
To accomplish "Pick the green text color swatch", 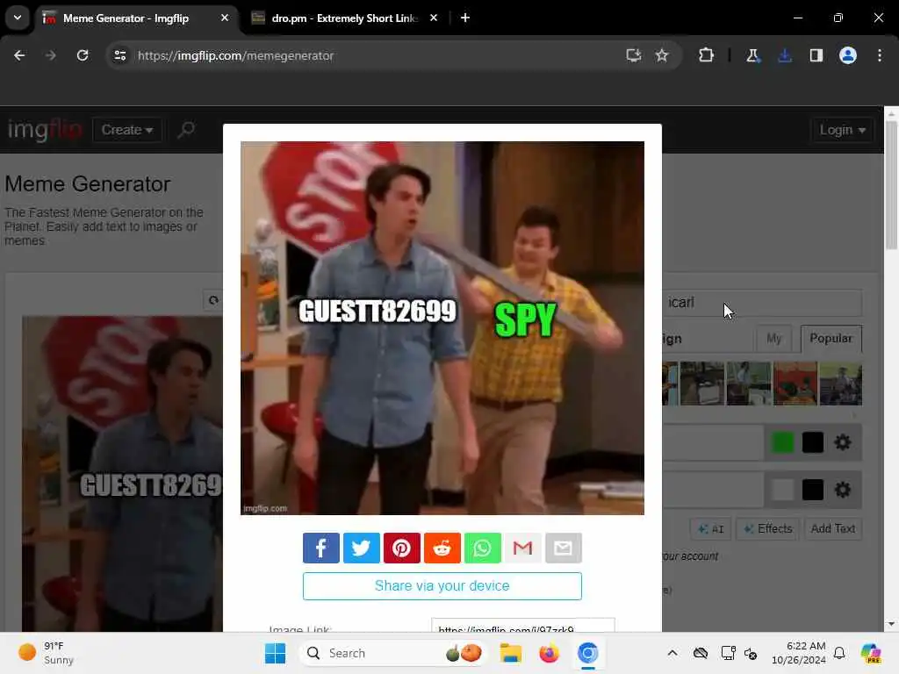I will pos(782,442).
